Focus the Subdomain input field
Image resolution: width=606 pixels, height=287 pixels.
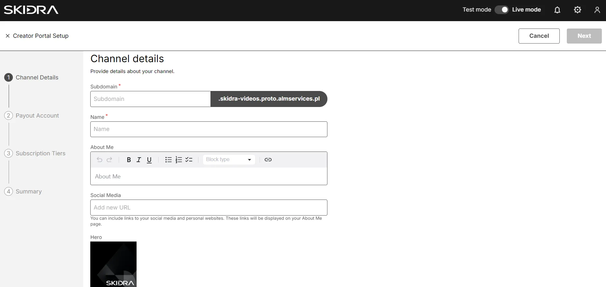point(150,99)
